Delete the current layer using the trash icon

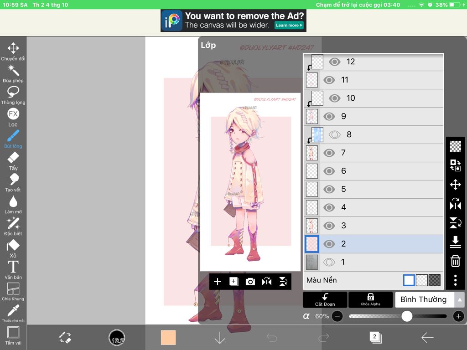coord(455,261)
